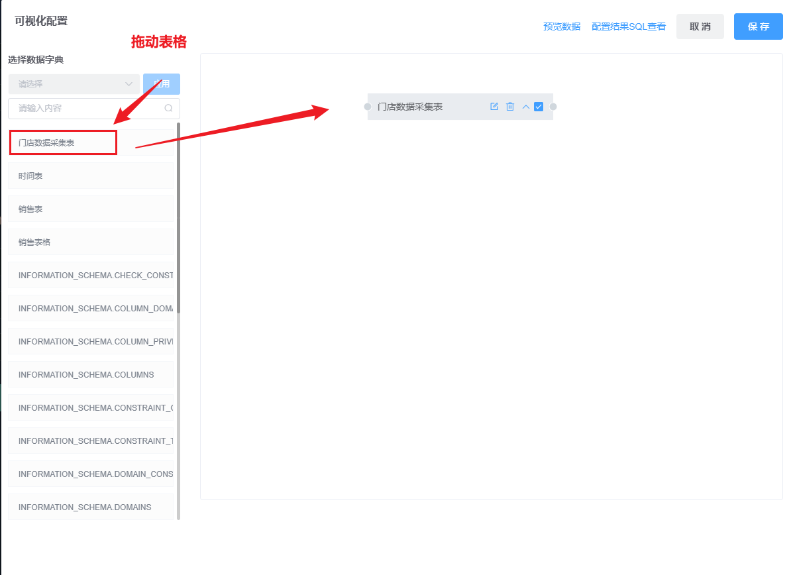Open the 请选择 data dictionary dropdown
This screenshot has width=793, height=575.
[74, 84]
